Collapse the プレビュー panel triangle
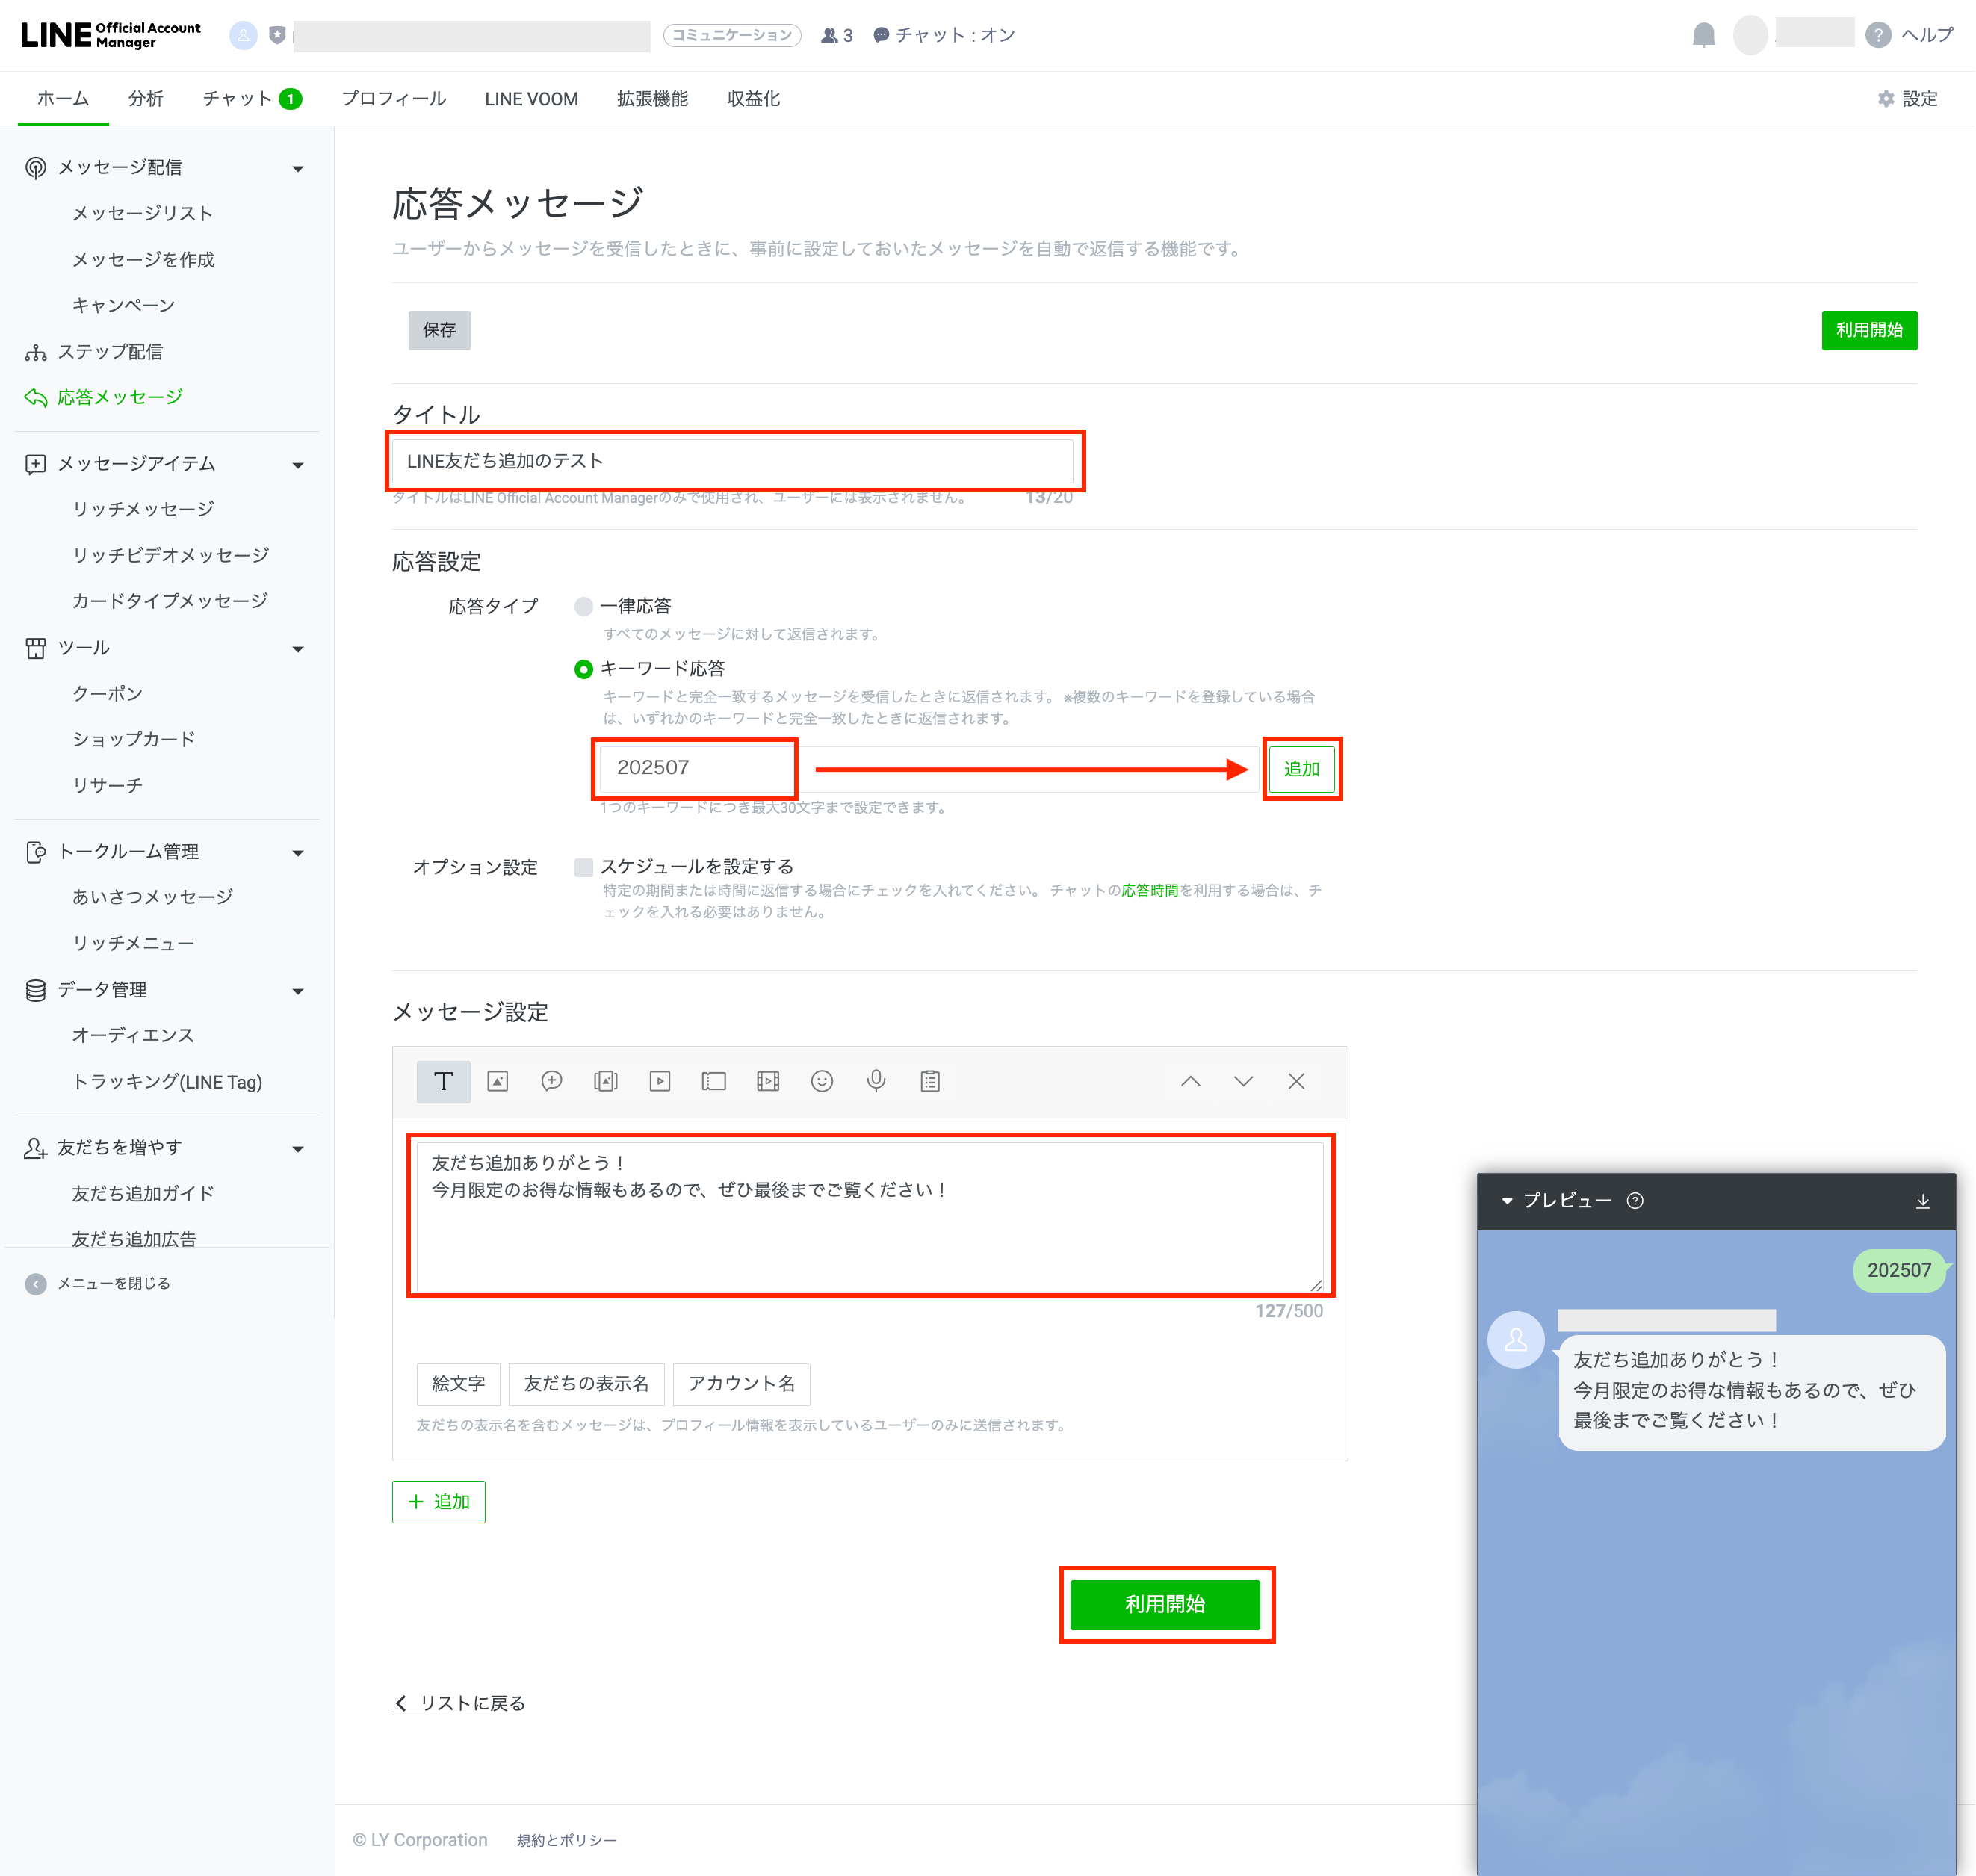Image resolution: width=1976 pixels, height=1876 pixels. tap(1507, 1201)
